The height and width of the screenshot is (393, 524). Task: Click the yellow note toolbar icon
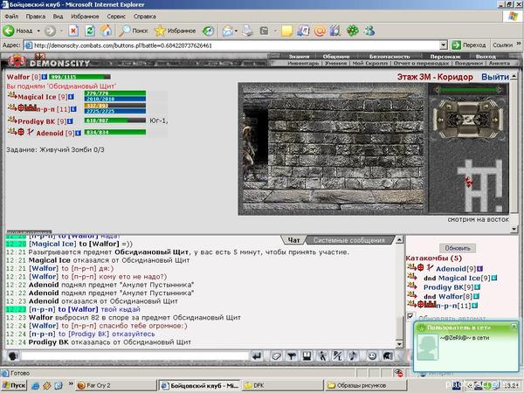point(286,31)
